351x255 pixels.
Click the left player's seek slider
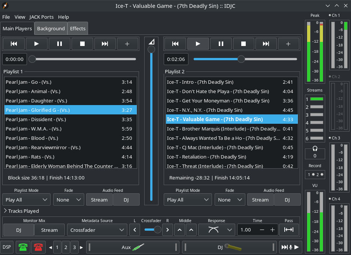coord(82,59)
